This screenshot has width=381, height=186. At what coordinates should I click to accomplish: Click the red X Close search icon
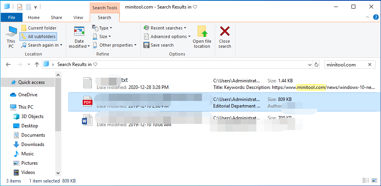click(224, 31)
